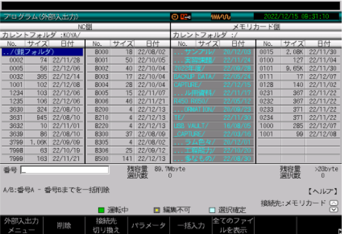The width and height of the screenshot is (342, 234).
Task: Click the up arrow beside 接続先:メモリカード
Action: (x=333, y=203)
